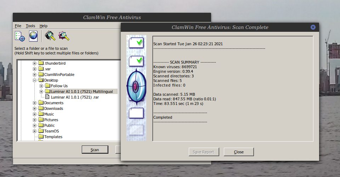340x177 pixels.
Task: Select the 'ClamWinPortable' tree label
Action: point(59,75)
